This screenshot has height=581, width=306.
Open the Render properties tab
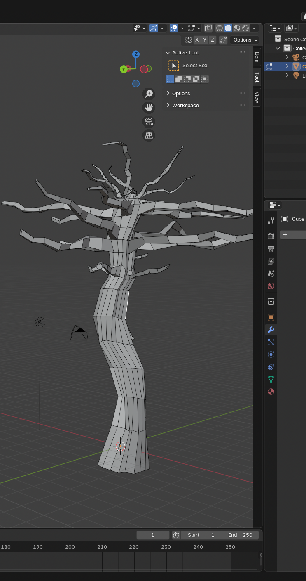(271, 236)
